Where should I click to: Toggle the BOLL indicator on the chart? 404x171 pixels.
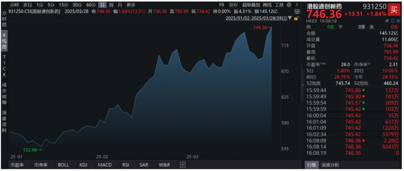pos(63,165)
